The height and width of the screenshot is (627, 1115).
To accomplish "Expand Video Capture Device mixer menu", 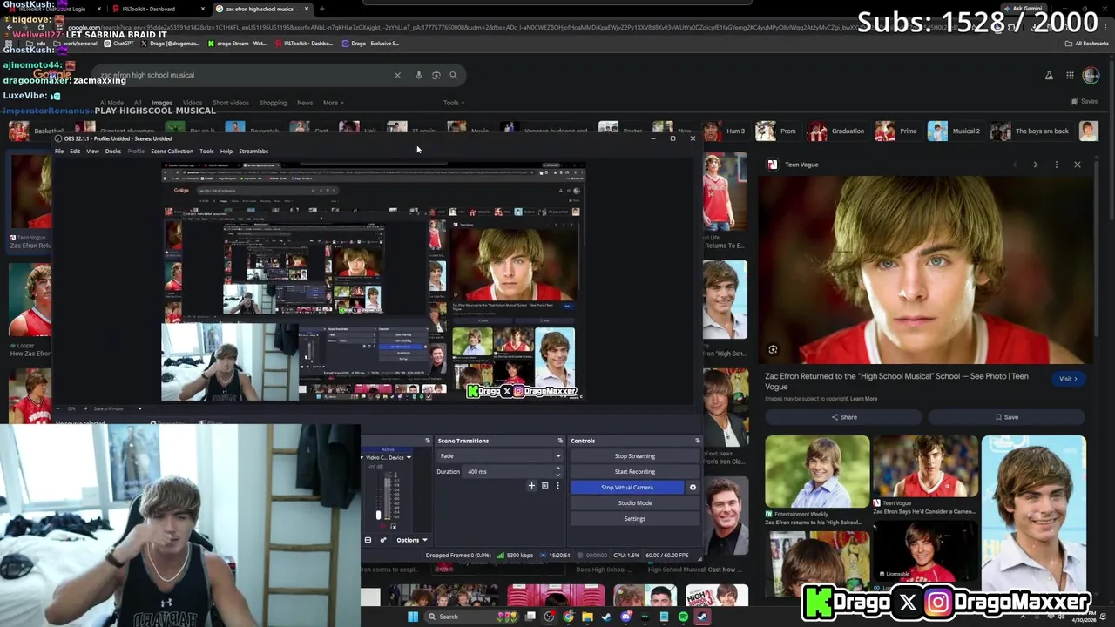I will 409,457.
